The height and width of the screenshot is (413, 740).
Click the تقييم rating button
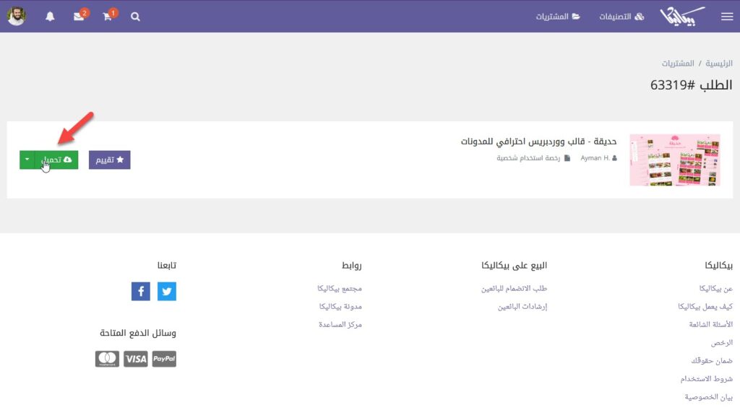[x=110, y=160]
